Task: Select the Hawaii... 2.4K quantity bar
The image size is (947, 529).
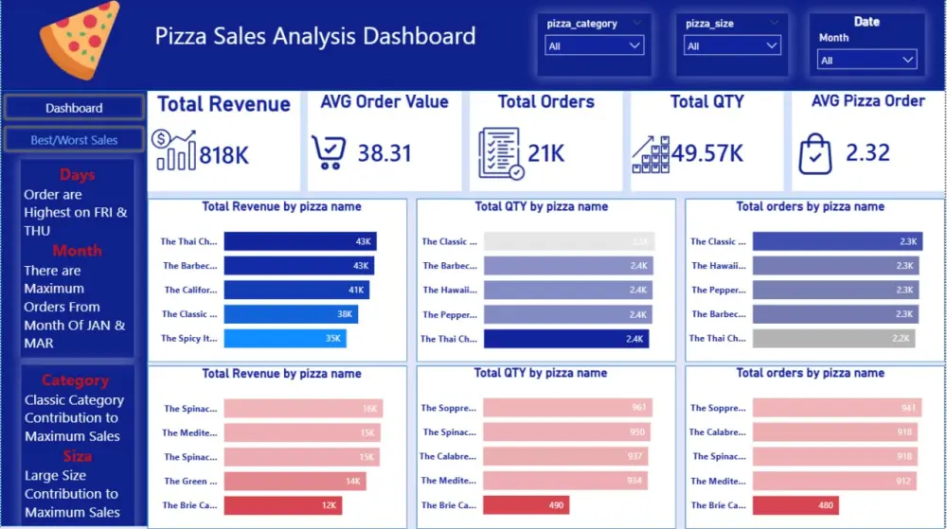Action: coord(567,291)
